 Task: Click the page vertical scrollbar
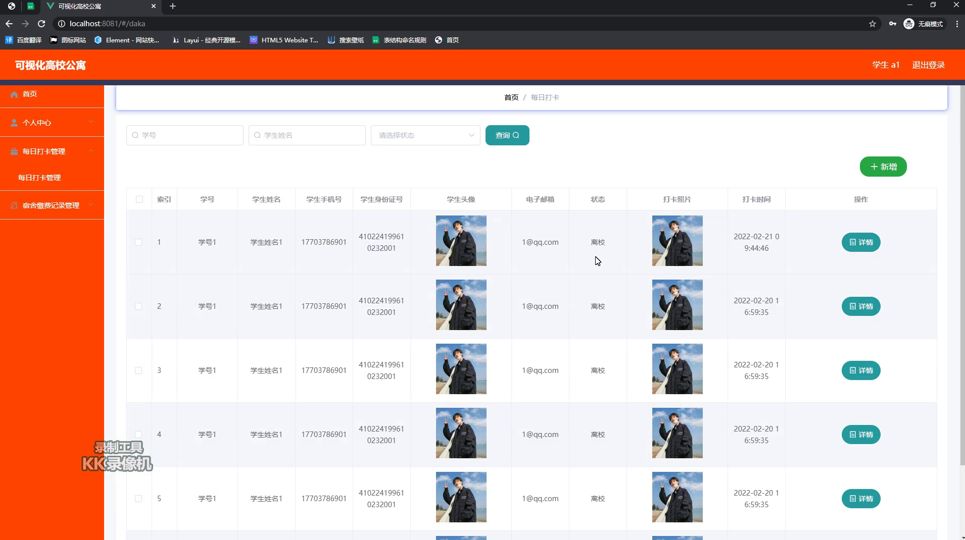pos(962,275)
